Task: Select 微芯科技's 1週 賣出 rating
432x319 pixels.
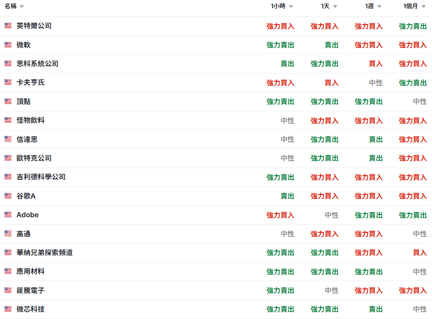Action: click(375, 309)
